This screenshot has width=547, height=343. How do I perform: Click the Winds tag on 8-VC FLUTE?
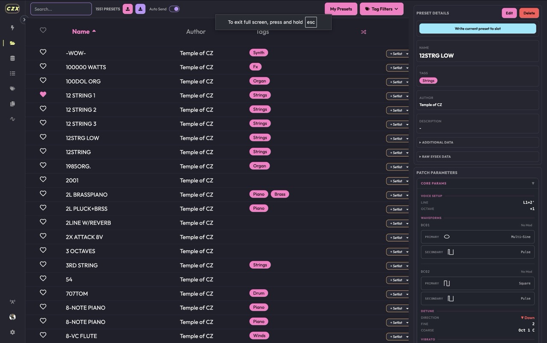[x=259, y=335]
